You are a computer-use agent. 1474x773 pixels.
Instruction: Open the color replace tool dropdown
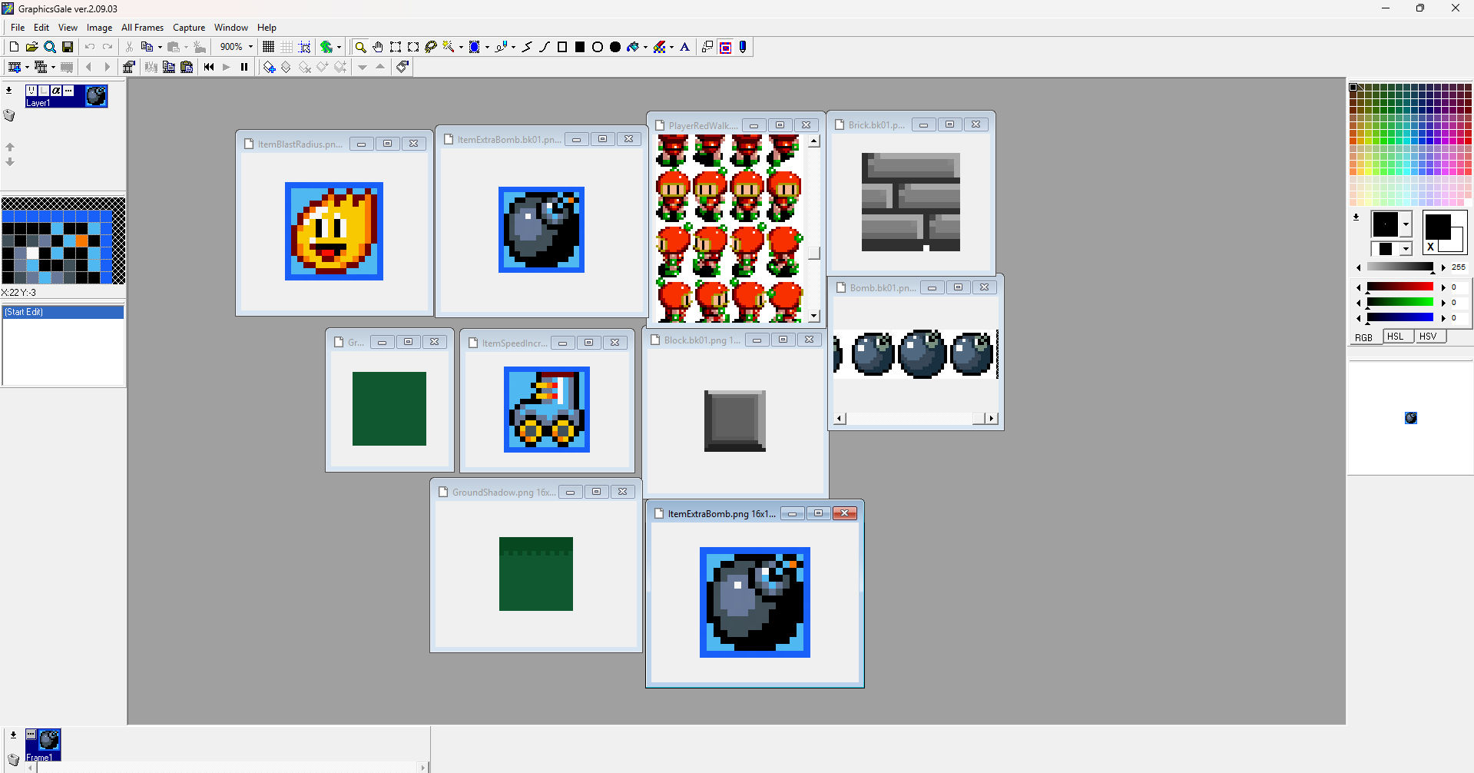point(671,47)
